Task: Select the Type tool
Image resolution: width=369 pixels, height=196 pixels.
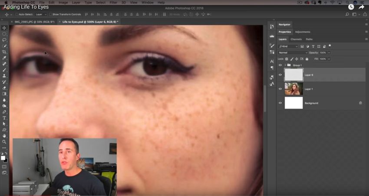Action: [4, 118]
